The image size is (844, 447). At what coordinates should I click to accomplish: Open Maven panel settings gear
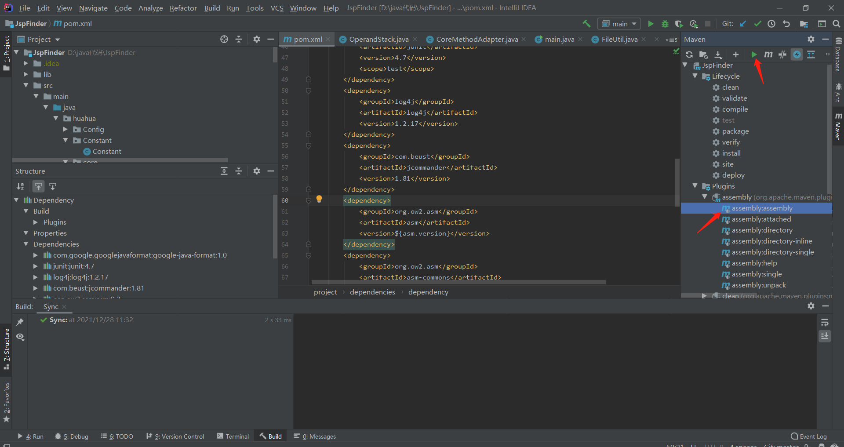click(x=811, y=39)
